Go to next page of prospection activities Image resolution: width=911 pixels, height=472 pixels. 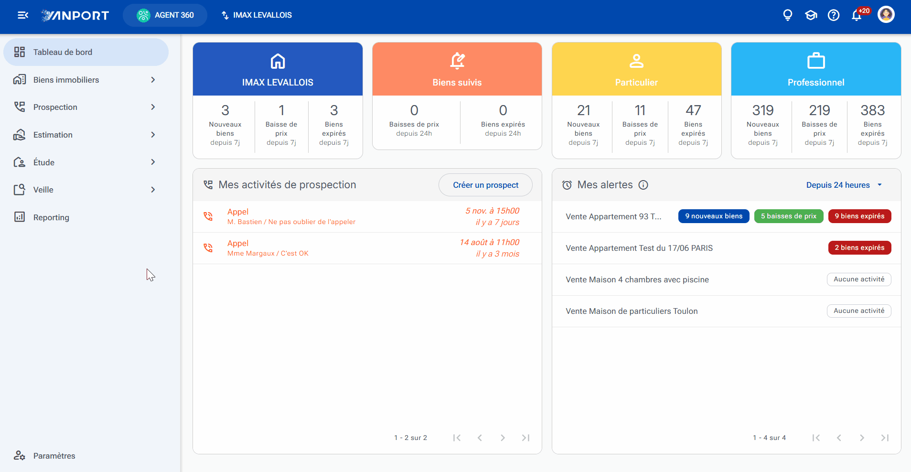[503, 438]
